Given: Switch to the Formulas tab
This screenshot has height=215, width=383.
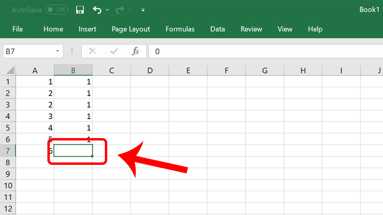Looking at the screenshot, I should click(x=180, y=29).
